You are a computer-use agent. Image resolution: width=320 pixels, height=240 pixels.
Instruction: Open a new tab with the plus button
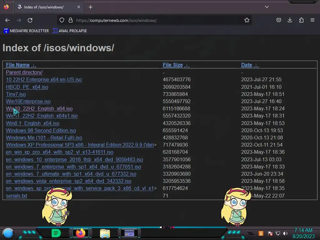tap(90, 7)
